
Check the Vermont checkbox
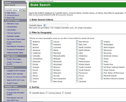(x=77, y=81)
